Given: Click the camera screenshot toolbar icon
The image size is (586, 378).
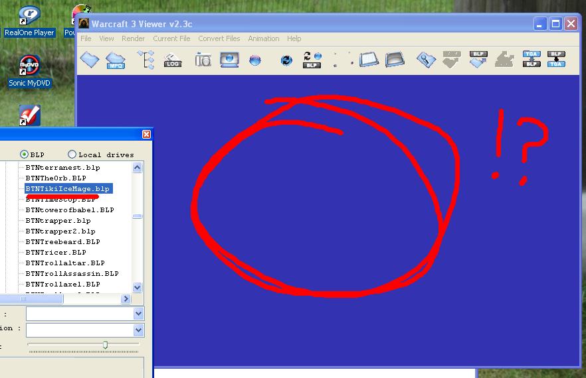Looking at the screenshot, I should point(203,60).
